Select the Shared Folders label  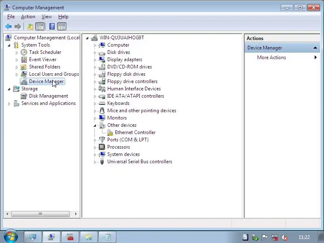[45, 67]
